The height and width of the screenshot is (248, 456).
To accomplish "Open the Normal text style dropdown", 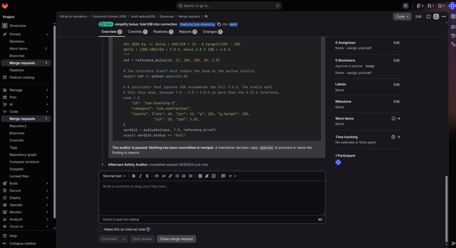I will [x=114, y=176].
